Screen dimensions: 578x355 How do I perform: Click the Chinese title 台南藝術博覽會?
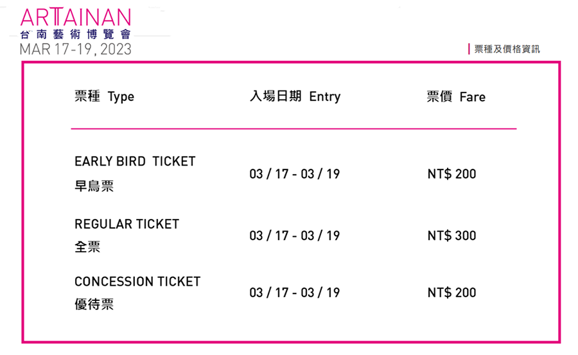(76, 34)
